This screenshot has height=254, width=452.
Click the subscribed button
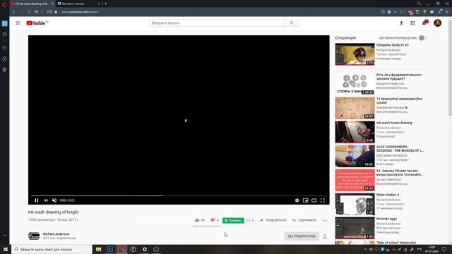click(x=302, y=236)
